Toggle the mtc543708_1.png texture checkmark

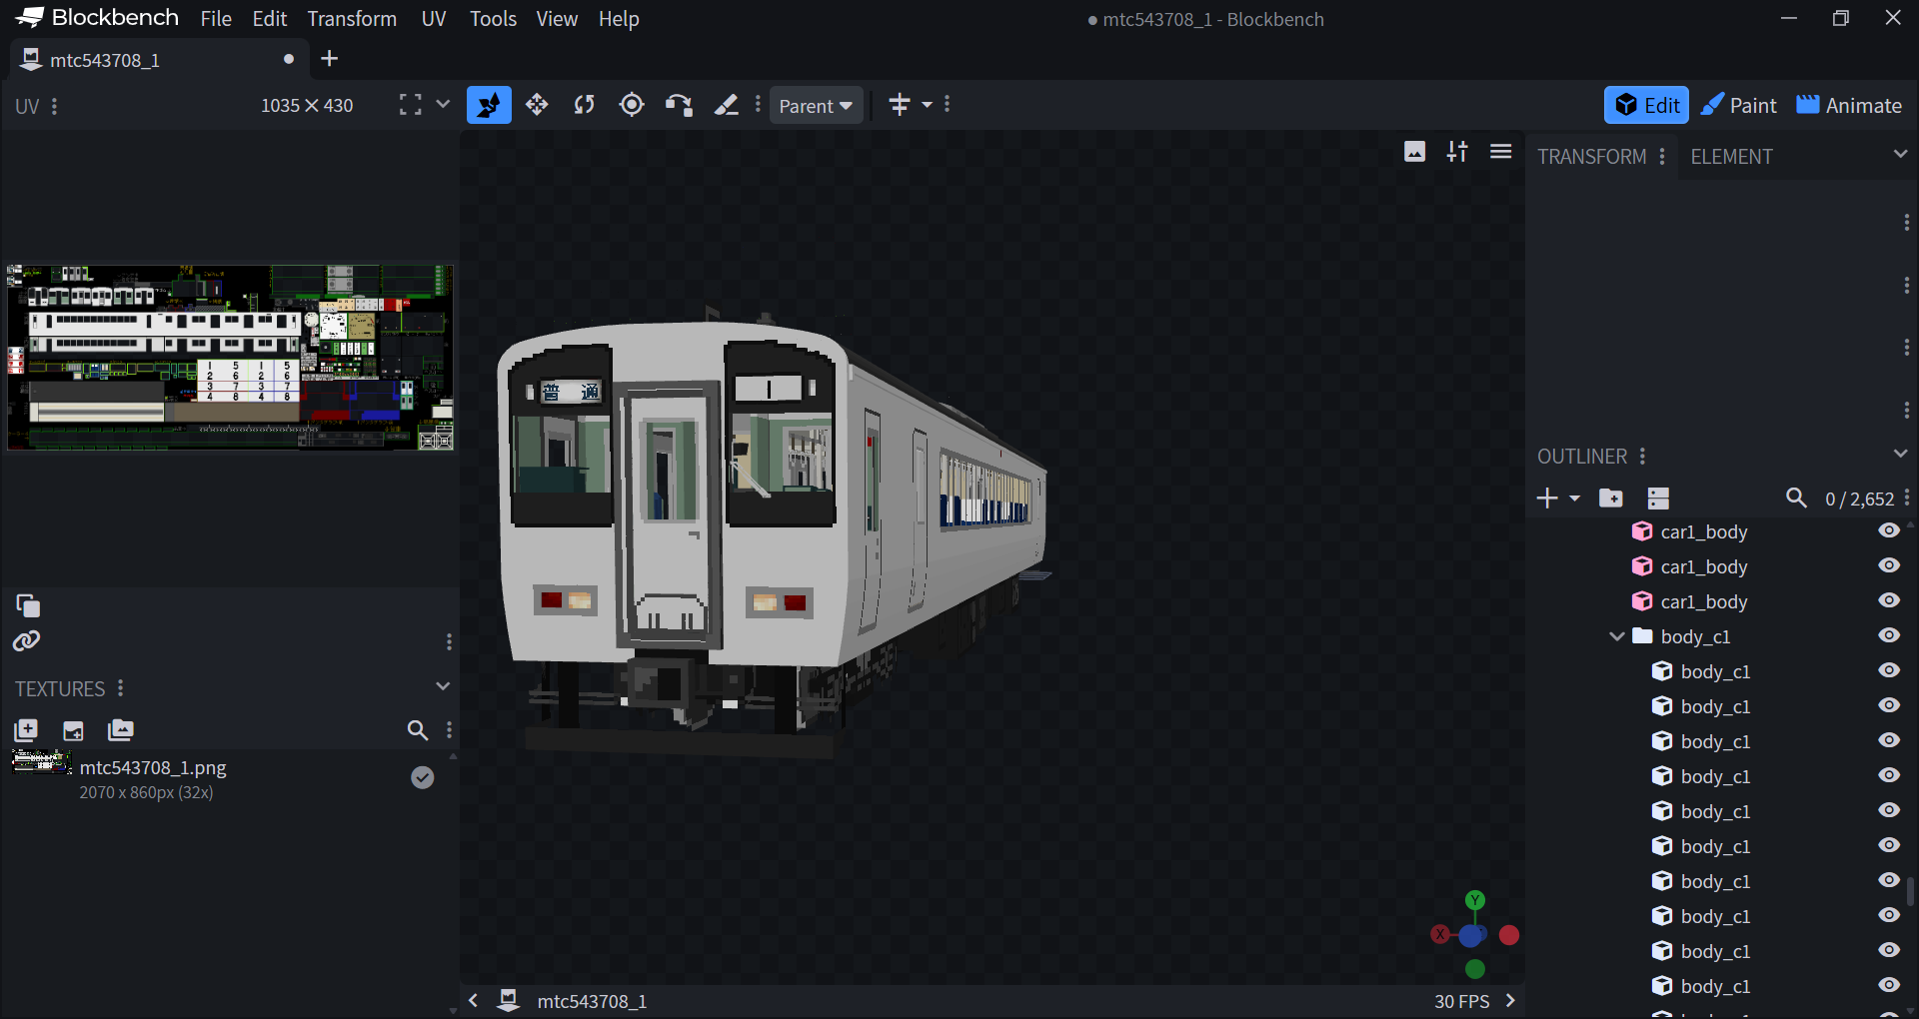click(423, 777)
